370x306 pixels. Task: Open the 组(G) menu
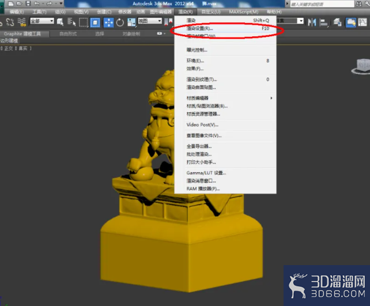click(x=60, y=12)
